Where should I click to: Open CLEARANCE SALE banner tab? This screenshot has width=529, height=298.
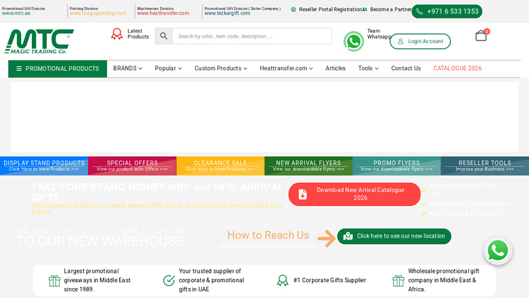point(220,166)
